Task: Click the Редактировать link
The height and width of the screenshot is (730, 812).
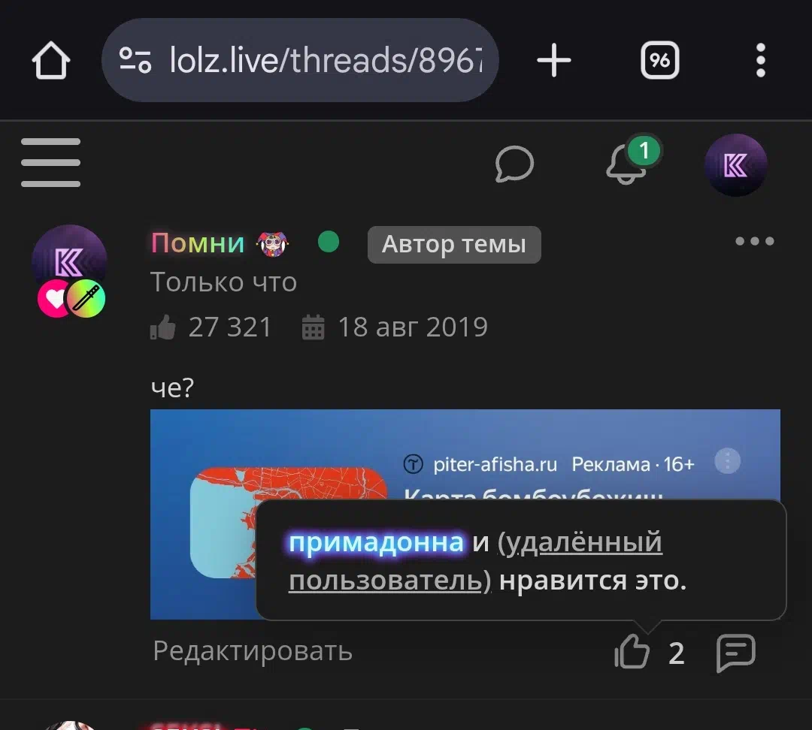Action: pos(253,651)
